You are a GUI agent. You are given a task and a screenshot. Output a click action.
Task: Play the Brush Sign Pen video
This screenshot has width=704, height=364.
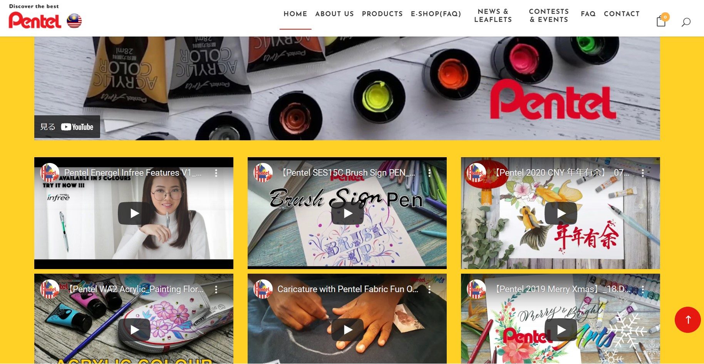tap(347, 213)
